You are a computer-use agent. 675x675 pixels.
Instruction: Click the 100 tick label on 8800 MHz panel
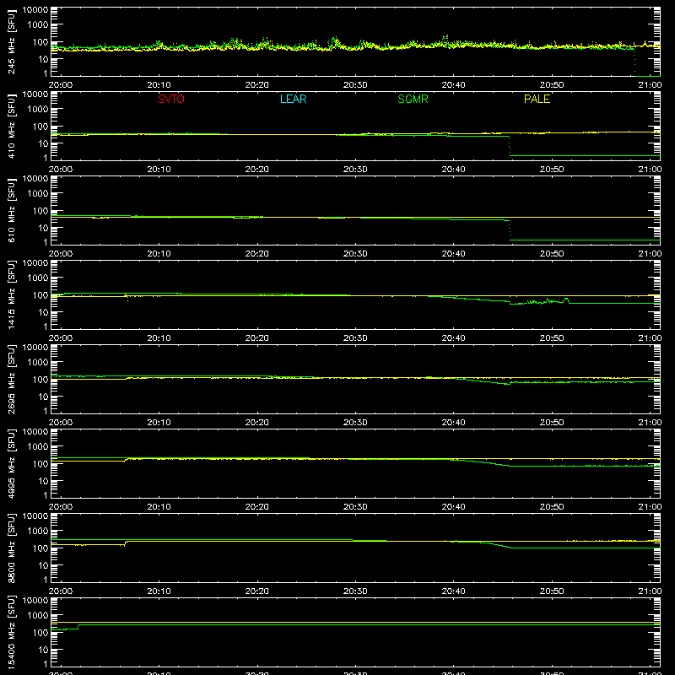point(40,548)
